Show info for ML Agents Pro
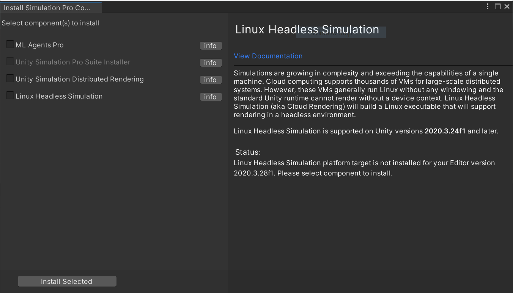 pyautogui.click(x=211, y=46)
